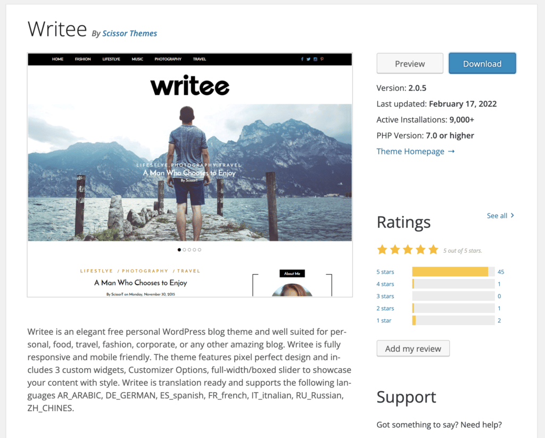
Task: Click the large writee logo in screenshot
Action: point(190,86)
